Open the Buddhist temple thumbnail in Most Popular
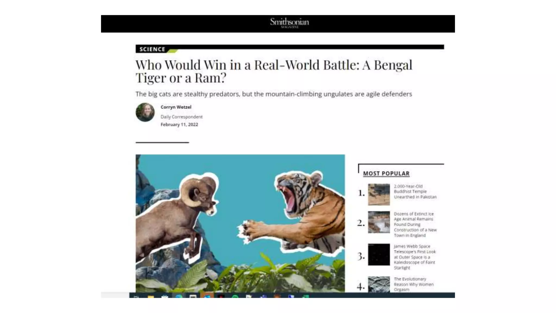The height and width of the screenshot is (313, 556). coord(379,194)
